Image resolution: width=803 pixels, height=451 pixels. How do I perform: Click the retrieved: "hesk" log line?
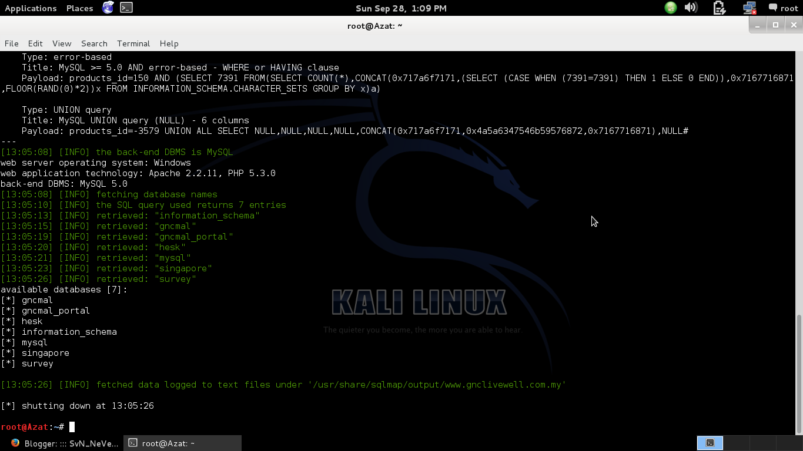(93, 247)
